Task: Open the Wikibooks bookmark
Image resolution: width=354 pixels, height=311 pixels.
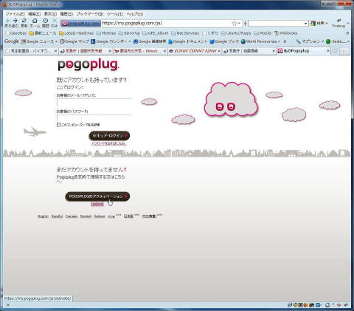Action: point(285,33)
